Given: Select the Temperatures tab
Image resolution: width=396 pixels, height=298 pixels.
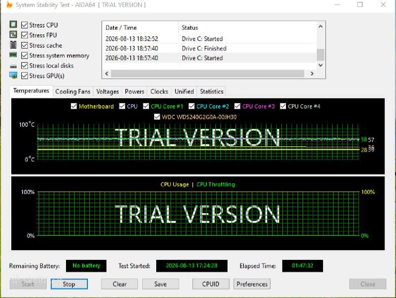Looking at the screenshot, I should click(31, 91).
